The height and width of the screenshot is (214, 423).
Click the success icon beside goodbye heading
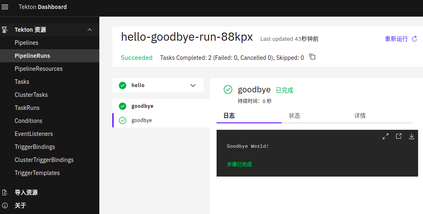coord(228,90)
